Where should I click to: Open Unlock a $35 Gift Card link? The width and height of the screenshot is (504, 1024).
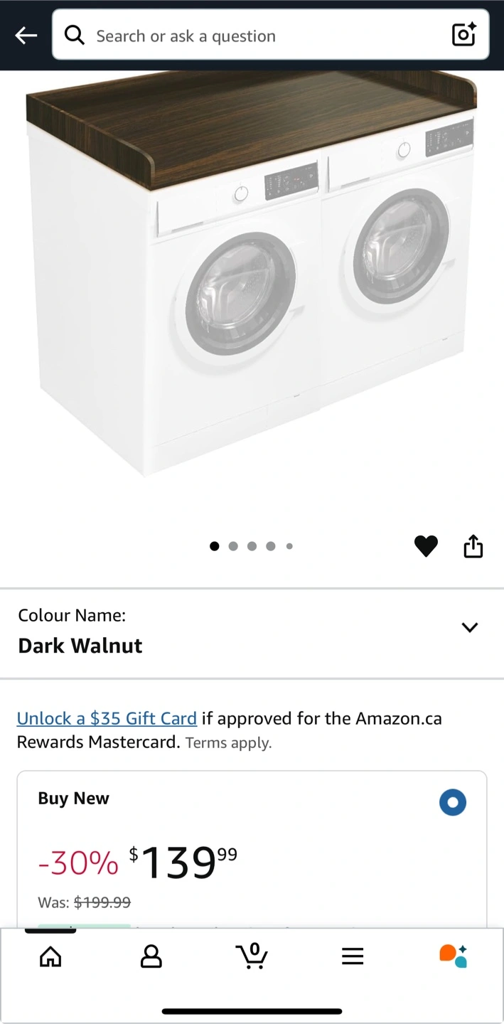tap(107, 718)
